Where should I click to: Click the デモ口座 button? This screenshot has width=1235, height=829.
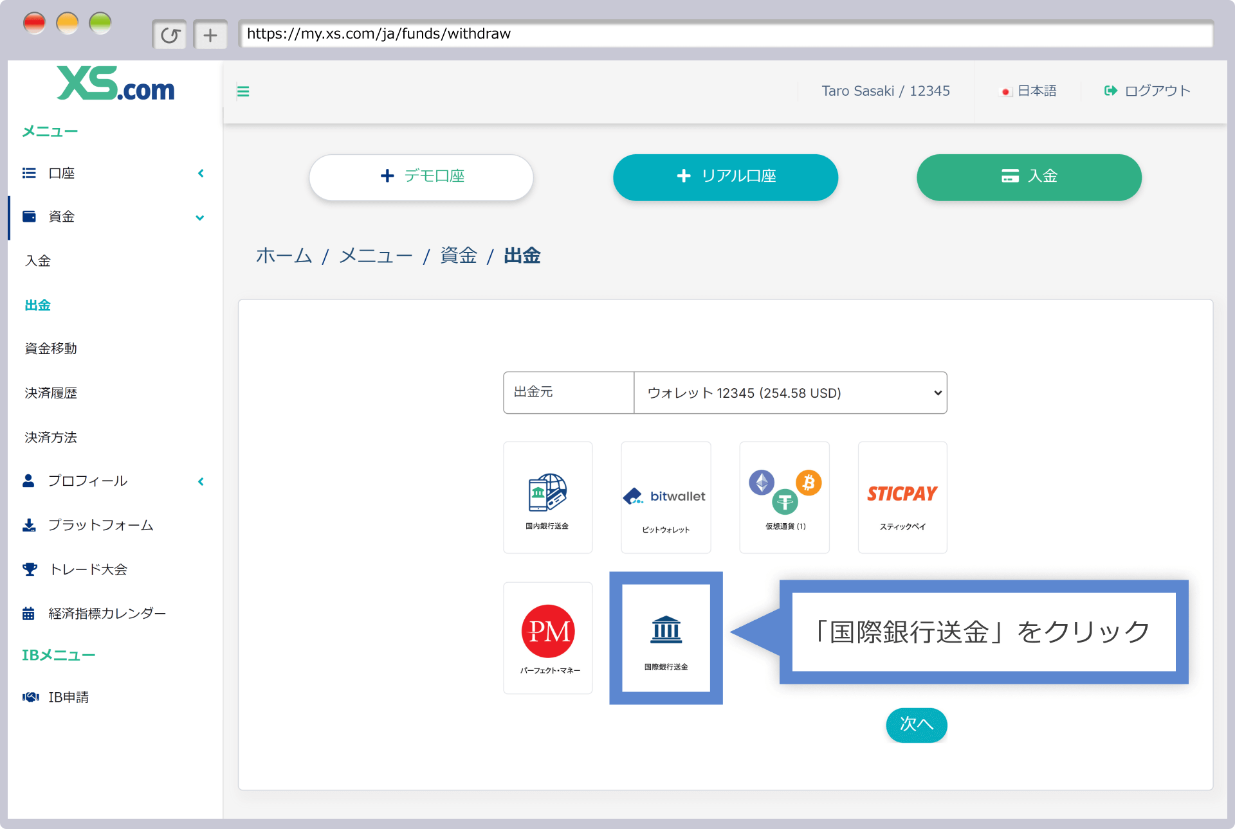[421, 177]
